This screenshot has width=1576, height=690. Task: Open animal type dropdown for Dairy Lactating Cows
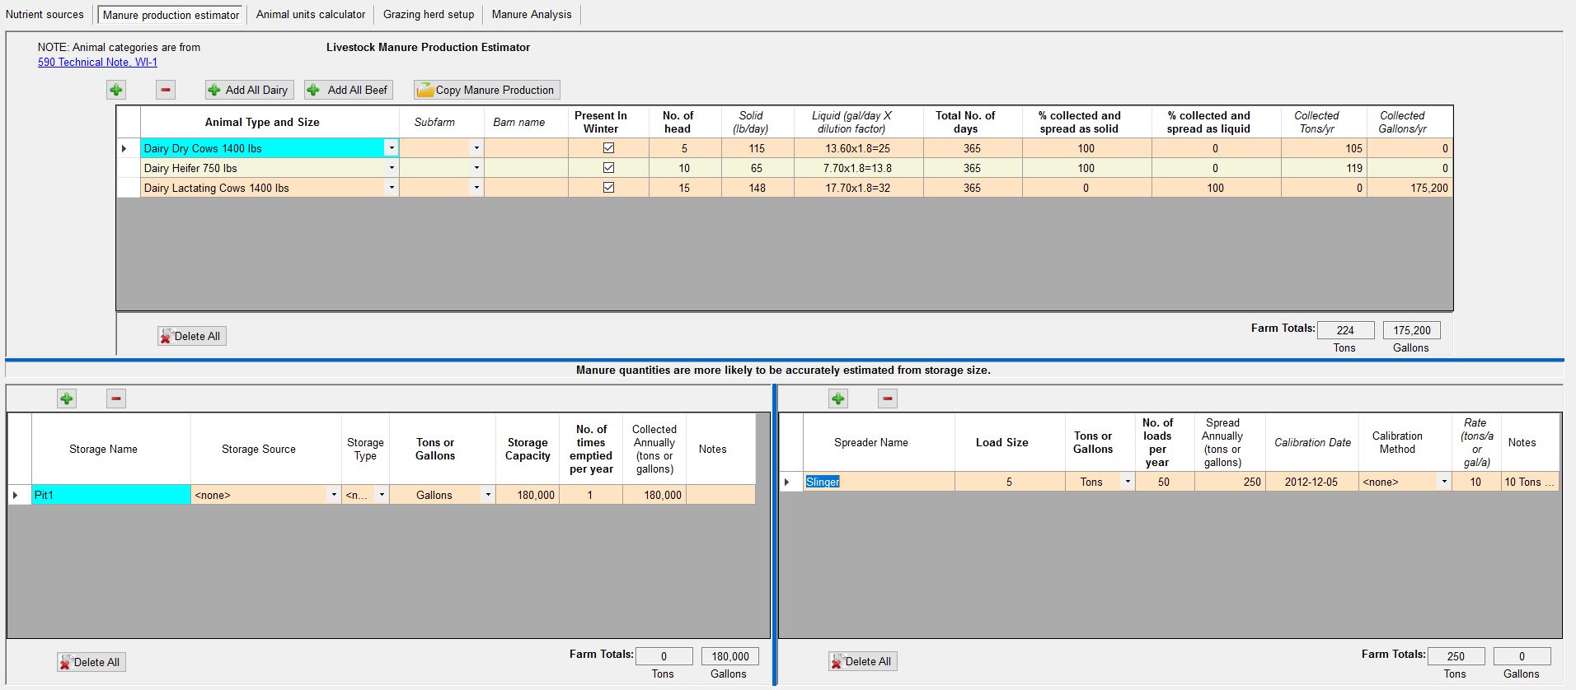(x=392, y=188)
